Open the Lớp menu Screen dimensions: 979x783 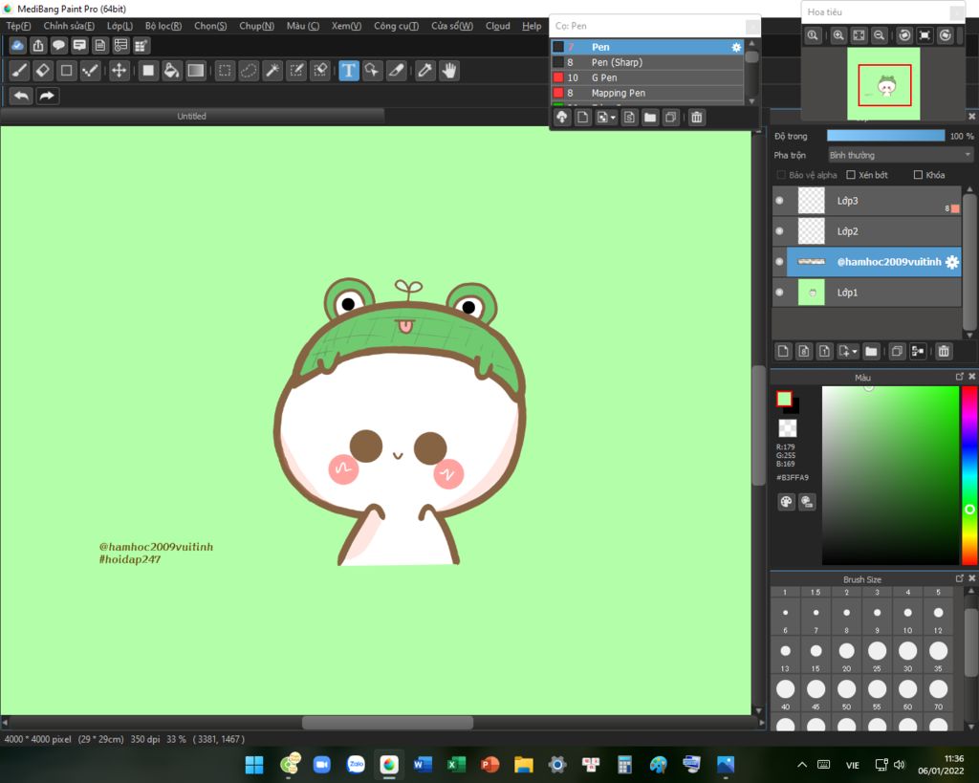[120, 26]
